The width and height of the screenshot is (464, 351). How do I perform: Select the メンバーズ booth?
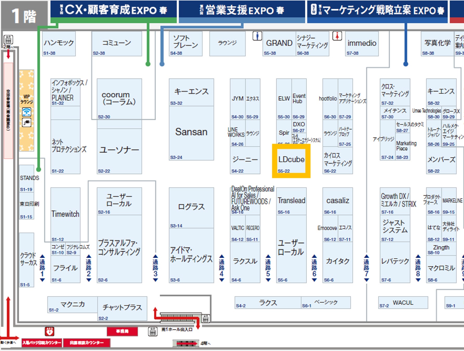point(441,160)
